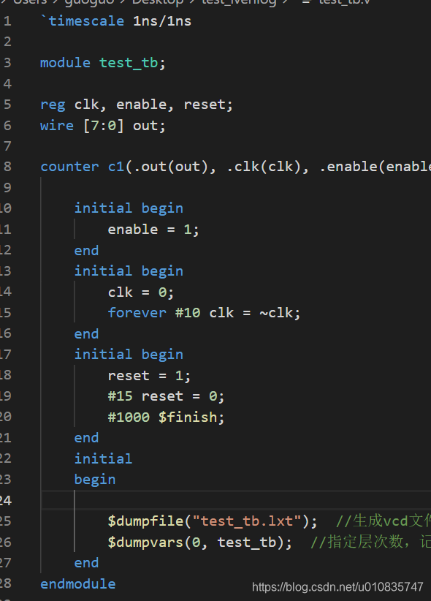Image resolution: width=431 pixels, height=601 pixels.
Task: Click the 'wire [7:0] out;' declaration
Action: [103, 126]
